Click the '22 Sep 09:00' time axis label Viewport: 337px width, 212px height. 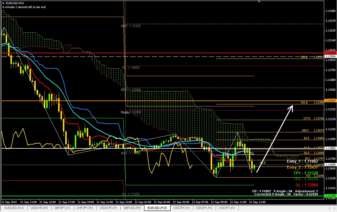point(219,202)
